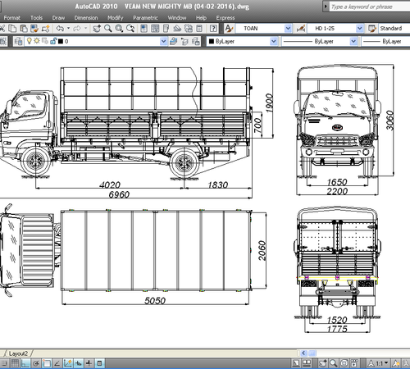Toggle Grid Display in status bar
410x369 pixels.
point(15,363)
